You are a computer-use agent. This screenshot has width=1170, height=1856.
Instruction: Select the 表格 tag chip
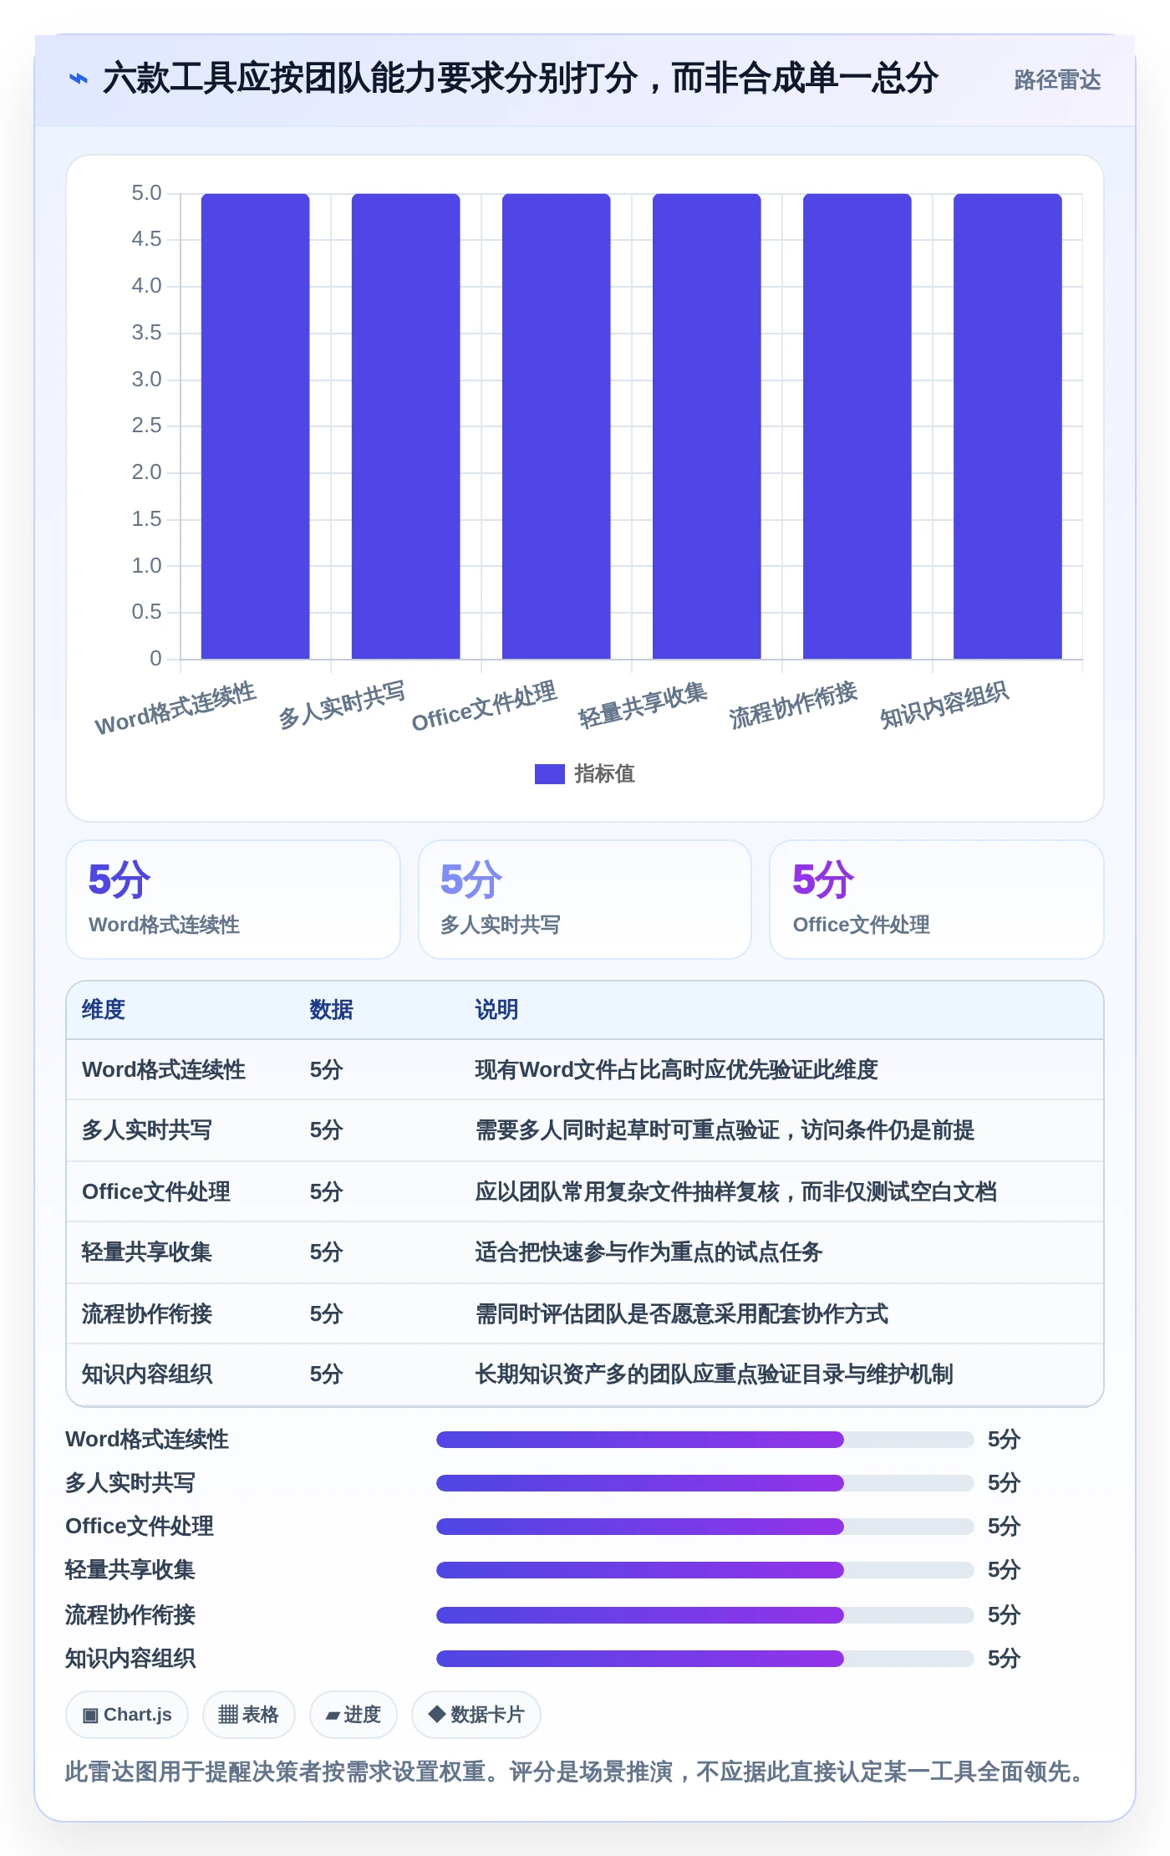click(248, 1715)
